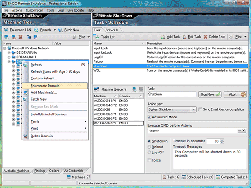This screenshot has height=188, width=251.
Task: Click the Scheduled Tasks status bar icon
Action: [184, 177]
